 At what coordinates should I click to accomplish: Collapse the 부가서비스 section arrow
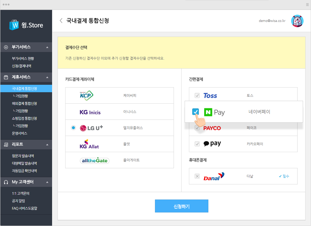click(x=47, y=47)
